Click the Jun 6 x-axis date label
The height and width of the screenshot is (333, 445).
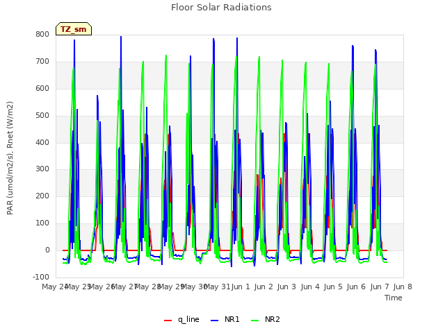pos(356,287)
